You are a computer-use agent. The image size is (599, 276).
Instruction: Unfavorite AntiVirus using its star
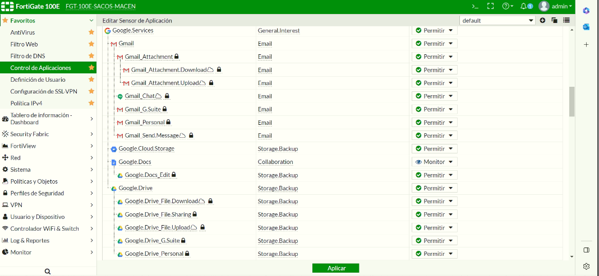pyautogui.click(x=91, y=32)
